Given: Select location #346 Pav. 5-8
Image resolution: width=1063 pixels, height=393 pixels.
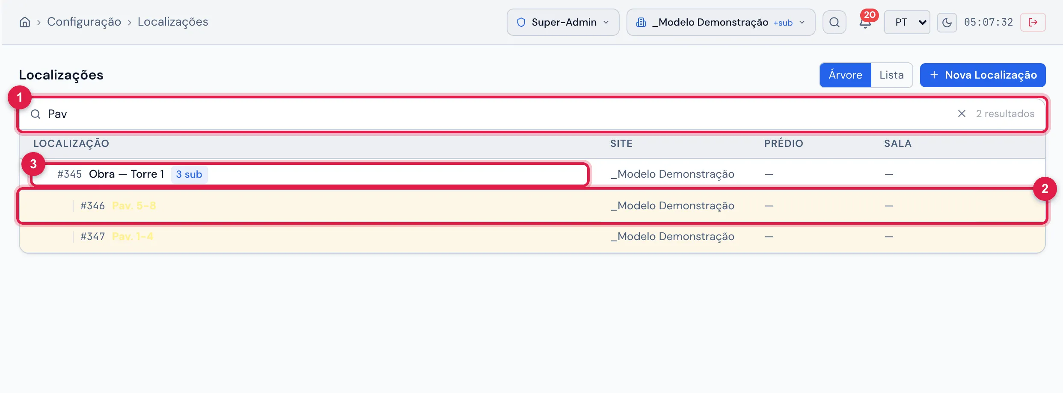Looking at the screenshot, I should (532, 206).
